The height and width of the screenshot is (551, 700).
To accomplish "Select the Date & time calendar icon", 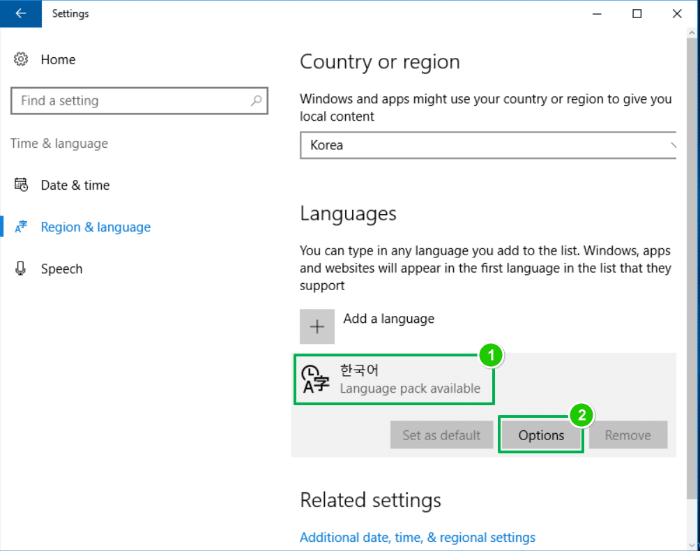I will [21, 185].
